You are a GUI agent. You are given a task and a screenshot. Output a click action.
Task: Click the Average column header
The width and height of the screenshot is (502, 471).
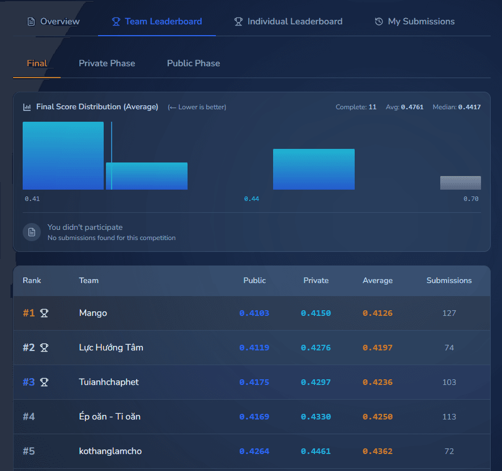tap(377, 281)
